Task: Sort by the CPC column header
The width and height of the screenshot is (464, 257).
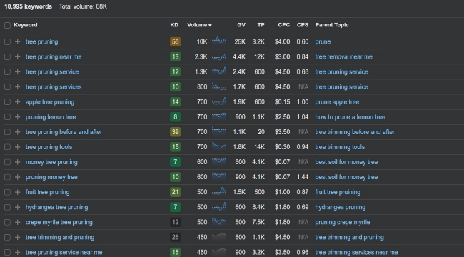Action: click(284, 25)
